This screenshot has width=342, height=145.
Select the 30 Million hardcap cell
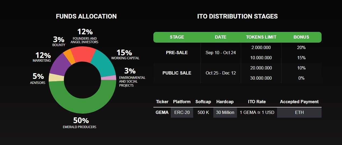pos(225,112)
